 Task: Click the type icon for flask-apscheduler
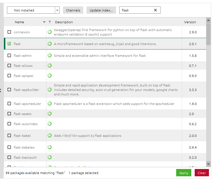click(x=50, y=104)
